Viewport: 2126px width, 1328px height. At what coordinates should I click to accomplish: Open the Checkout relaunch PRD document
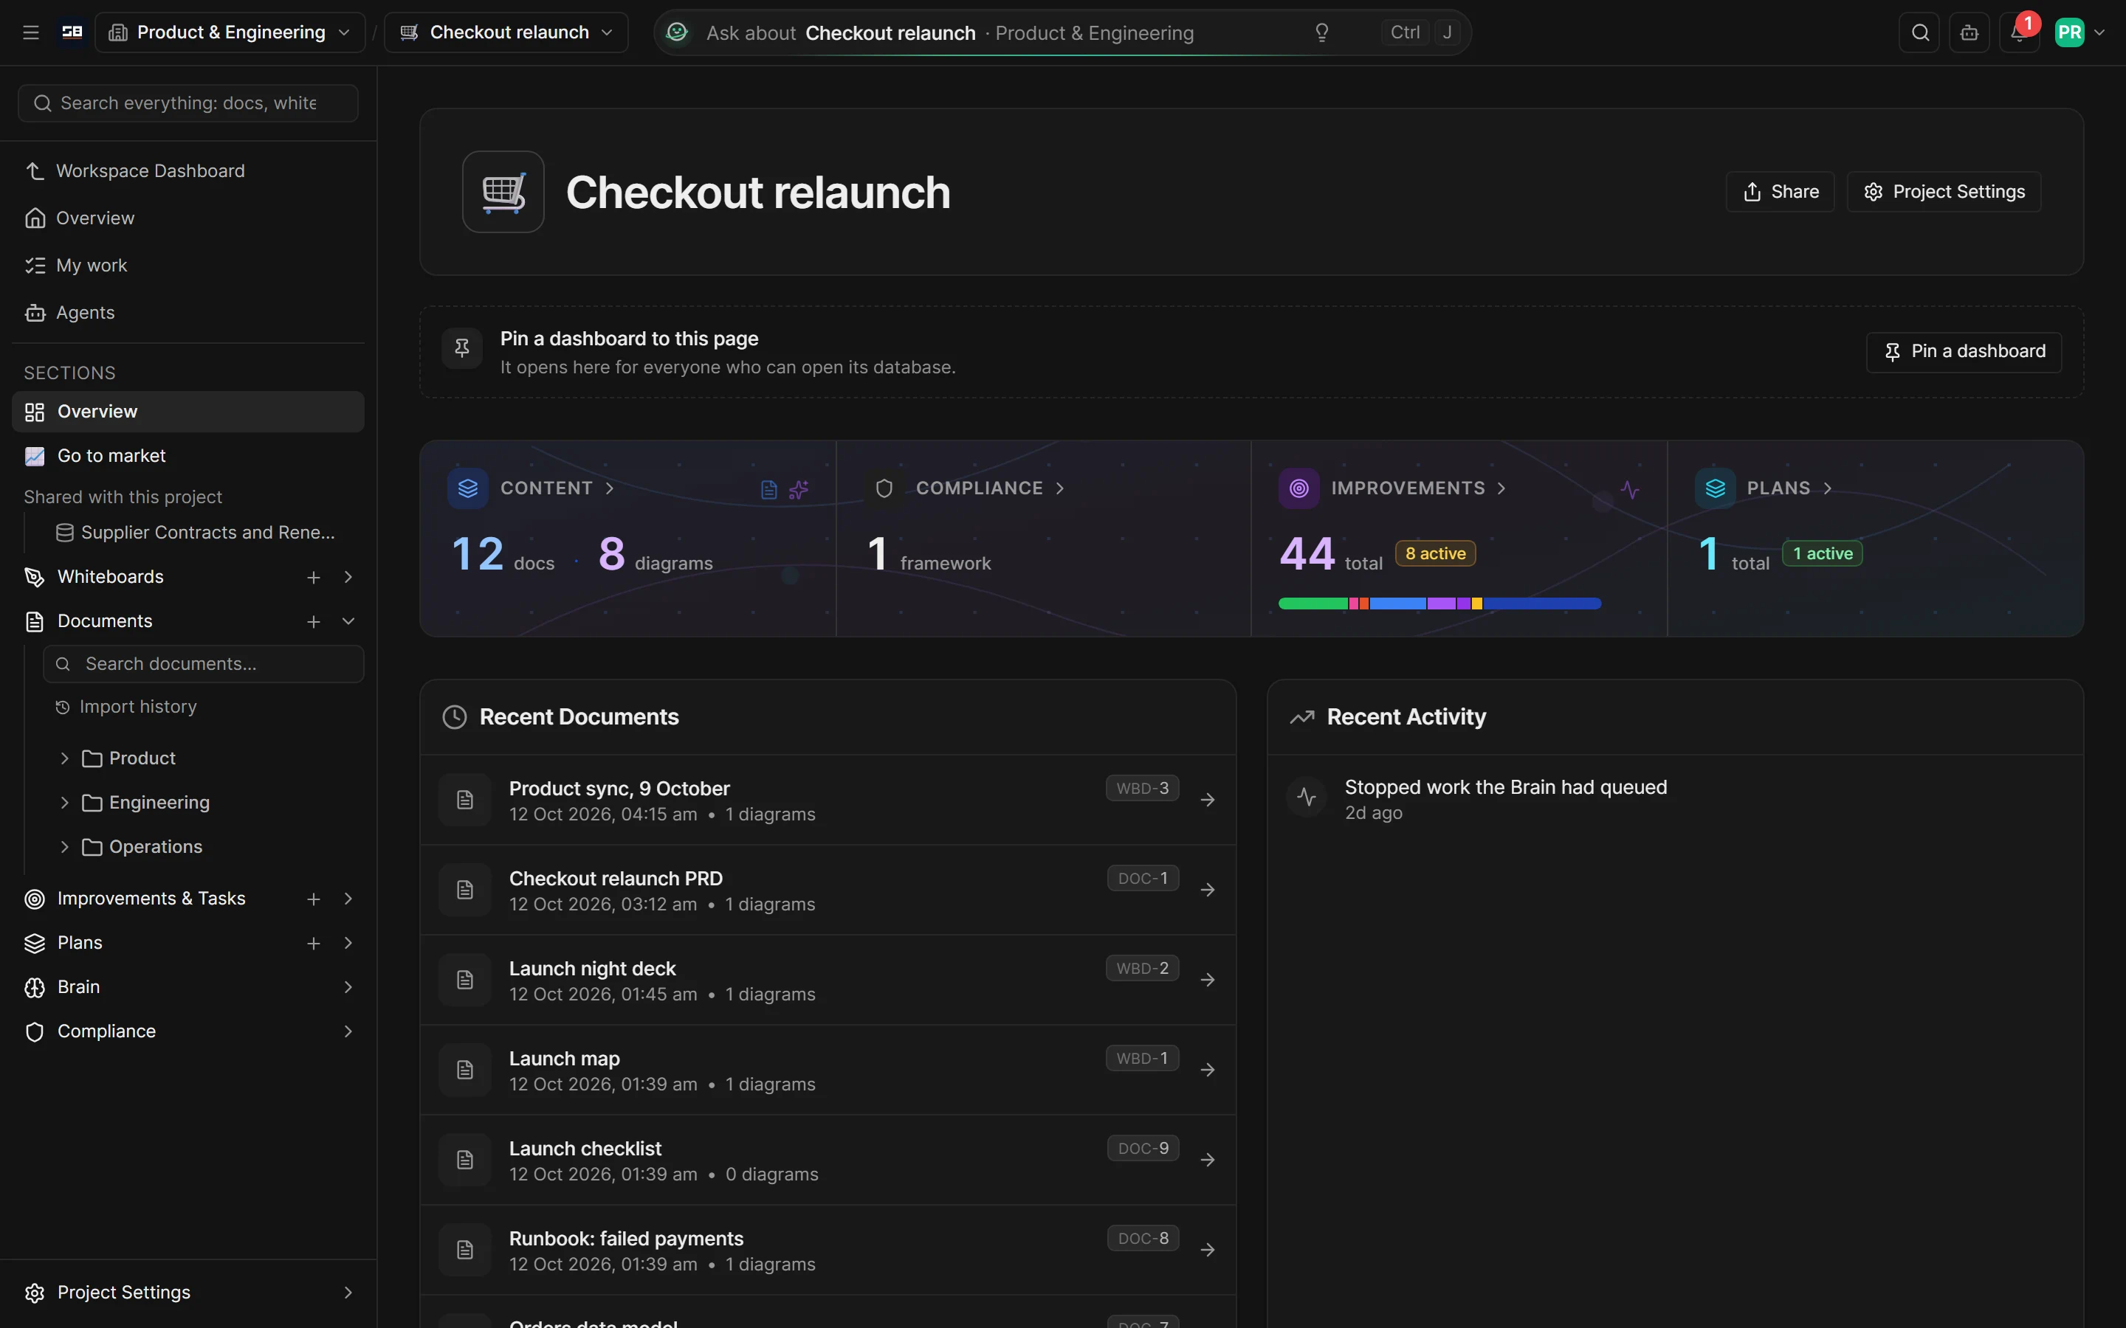[828, 890]
